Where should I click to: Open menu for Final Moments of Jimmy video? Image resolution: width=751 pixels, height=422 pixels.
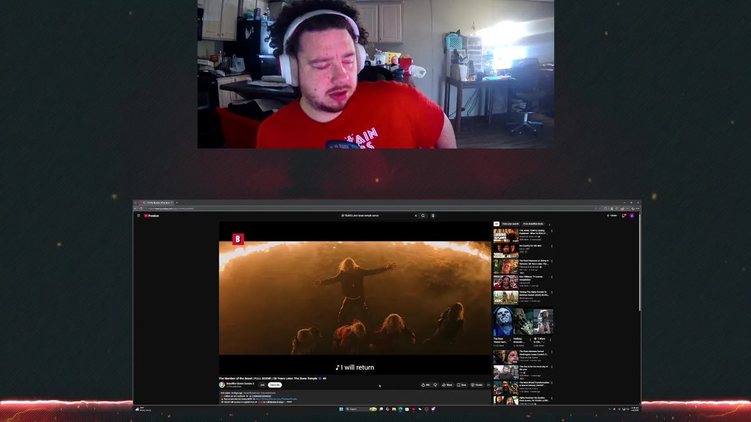pos(552,262)
